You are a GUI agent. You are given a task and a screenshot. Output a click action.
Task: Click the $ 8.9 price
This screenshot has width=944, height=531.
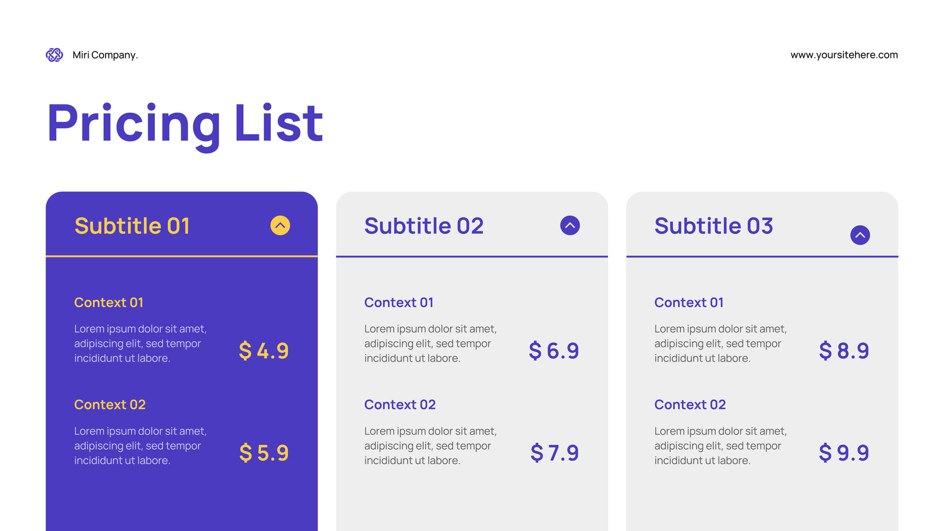click(x=843, y=351)
